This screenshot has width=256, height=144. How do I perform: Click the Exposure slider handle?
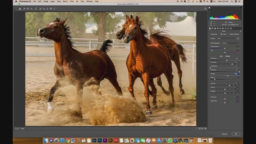tap(227, 60)
